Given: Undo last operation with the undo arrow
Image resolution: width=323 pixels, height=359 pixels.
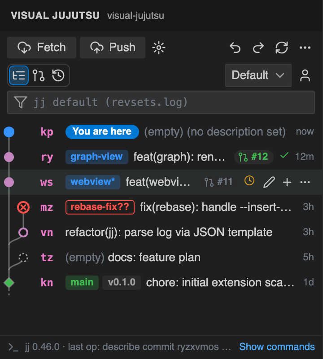Looking at the screenshot, I should [235, 48].
